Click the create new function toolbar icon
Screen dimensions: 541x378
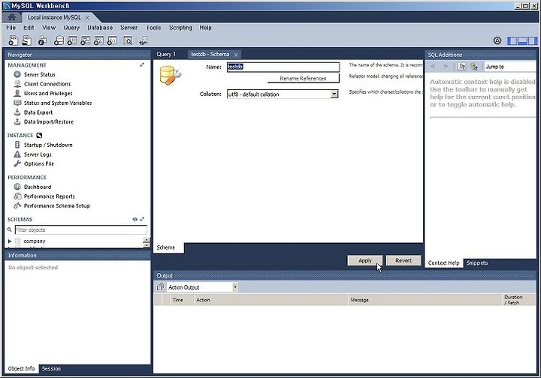pyautogui.click(x=112, y=40)
